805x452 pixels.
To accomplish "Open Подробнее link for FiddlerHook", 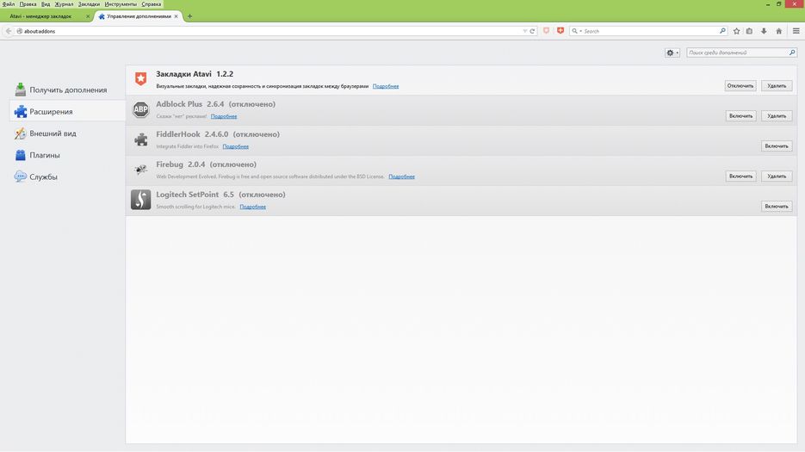I will 236,147.
